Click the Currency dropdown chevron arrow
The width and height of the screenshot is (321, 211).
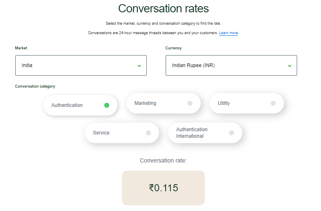point(290,66)
